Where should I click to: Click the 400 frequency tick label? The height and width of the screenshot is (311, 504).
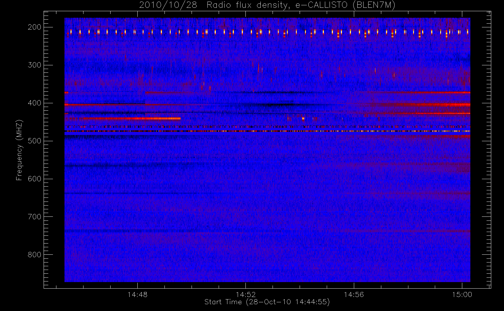coord(34,103)
